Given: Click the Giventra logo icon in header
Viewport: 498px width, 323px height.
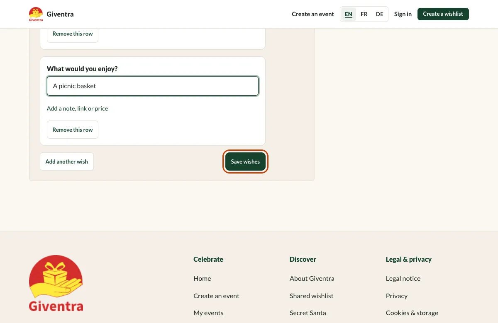Looking at the screenshot, I should pyautogui.click(x=36, y=14).
